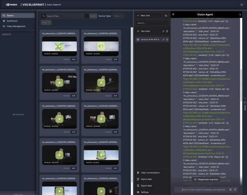Delete the 'close up of the RTX' chat via trash
The width and height of the screenshot is (247, 195).
coord(167,40)
